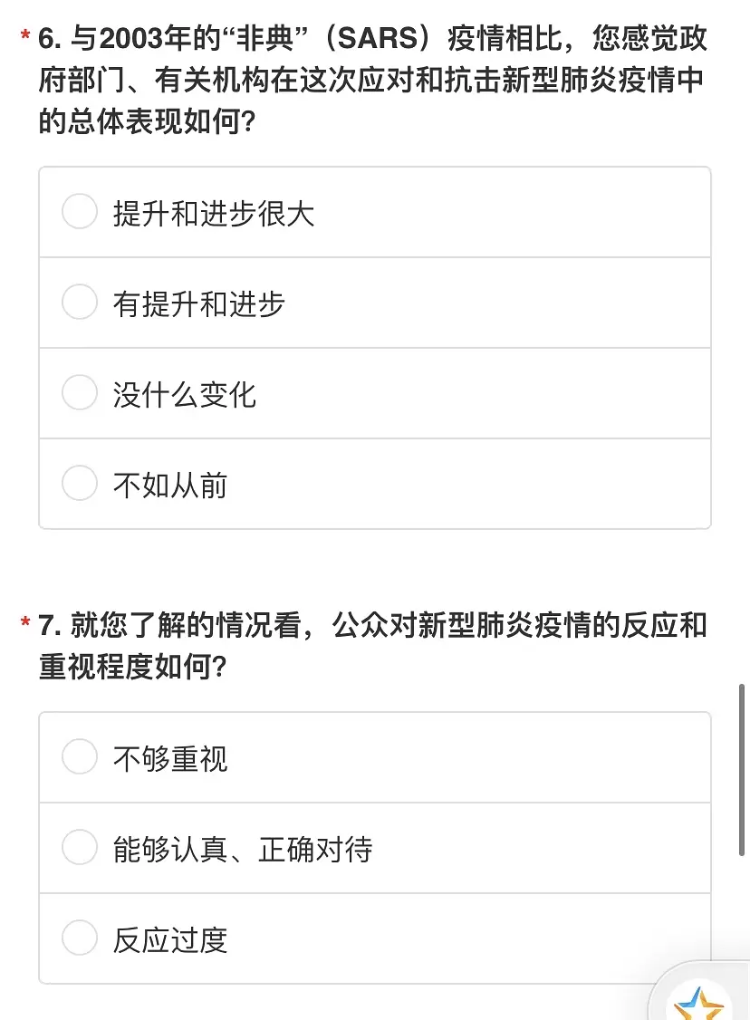The width and height of the screenshot is (750, 1020).
Task: Choose 能够认真、正确对待 radio button
Action: pyautogui.click(x=80, y=847)
